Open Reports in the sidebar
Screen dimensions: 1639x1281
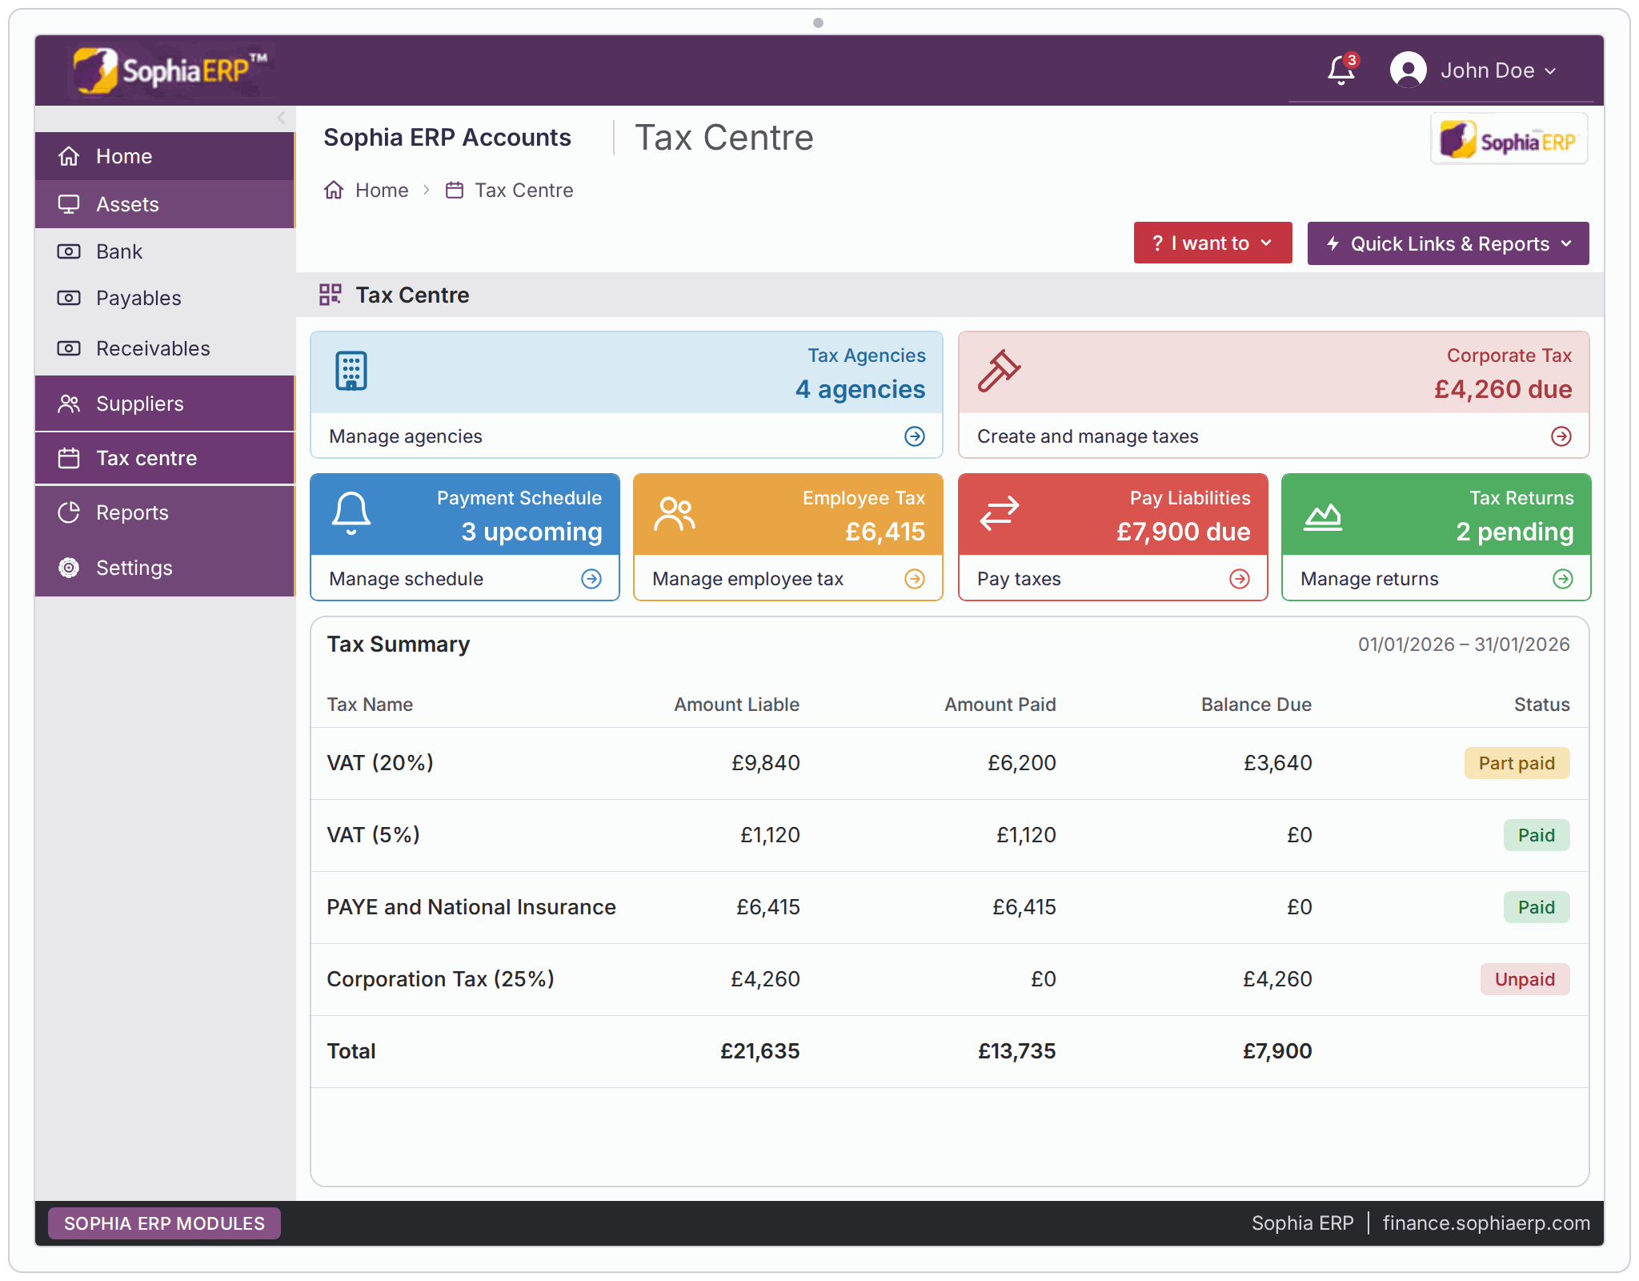coord(165,512)
